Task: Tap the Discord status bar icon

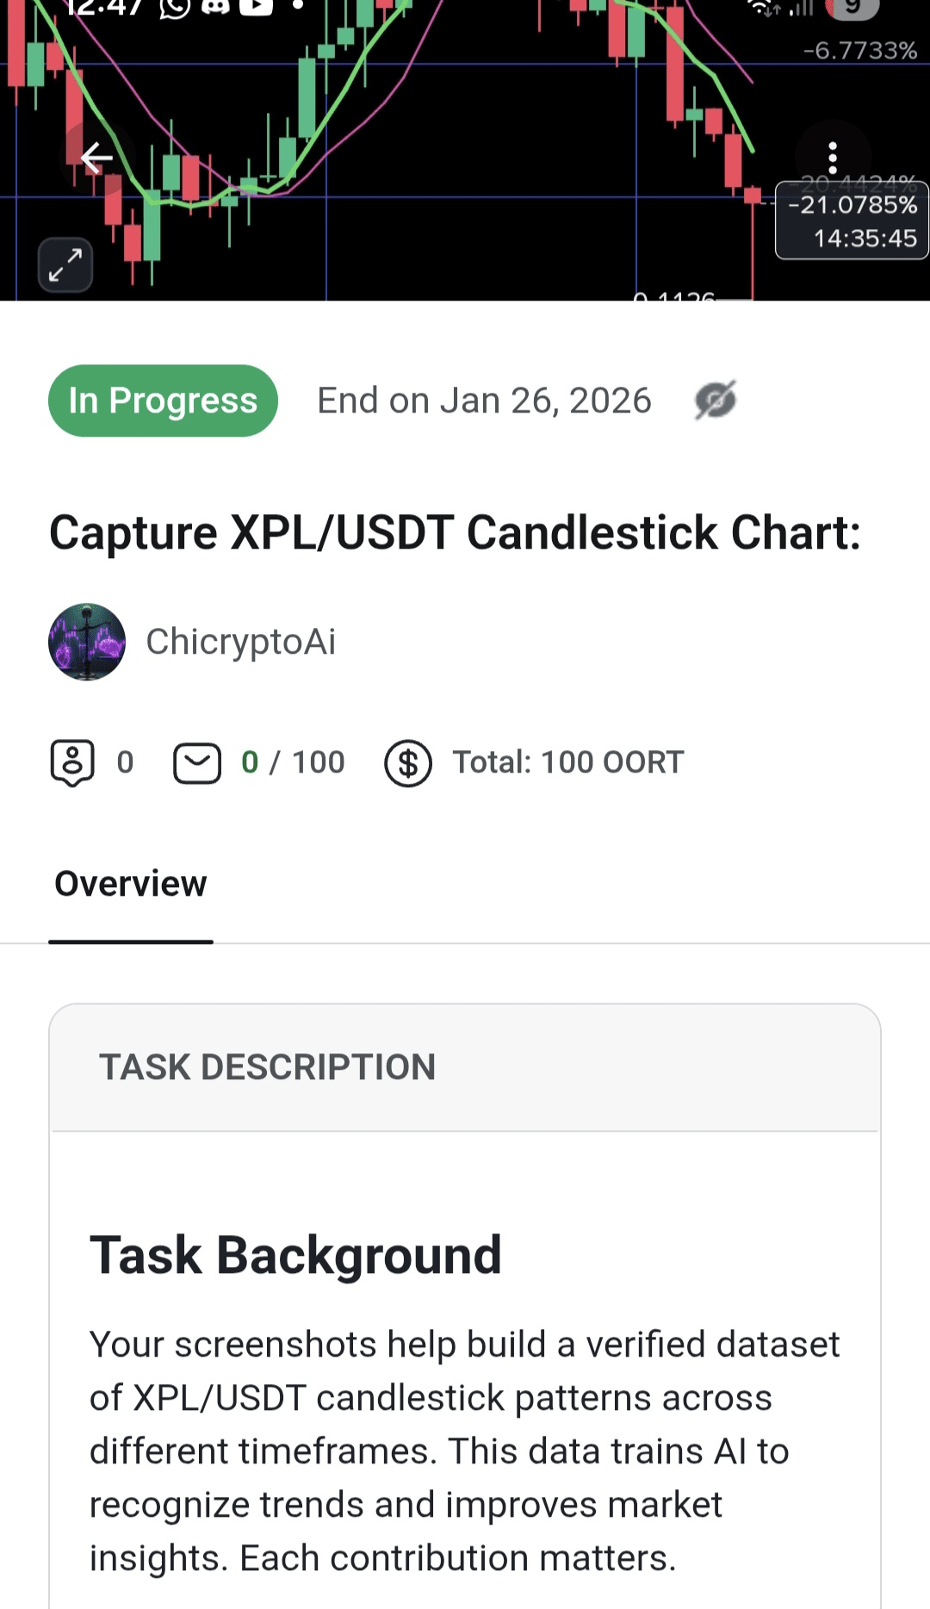Action: coord(215,7)
